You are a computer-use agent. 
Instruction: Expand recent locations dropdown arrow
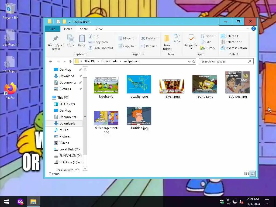click(65, 61)
